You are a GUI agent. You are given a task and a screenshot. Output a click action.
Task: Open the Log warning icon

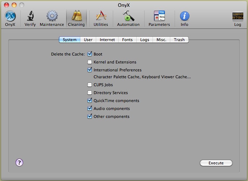[x=238, y=17]
